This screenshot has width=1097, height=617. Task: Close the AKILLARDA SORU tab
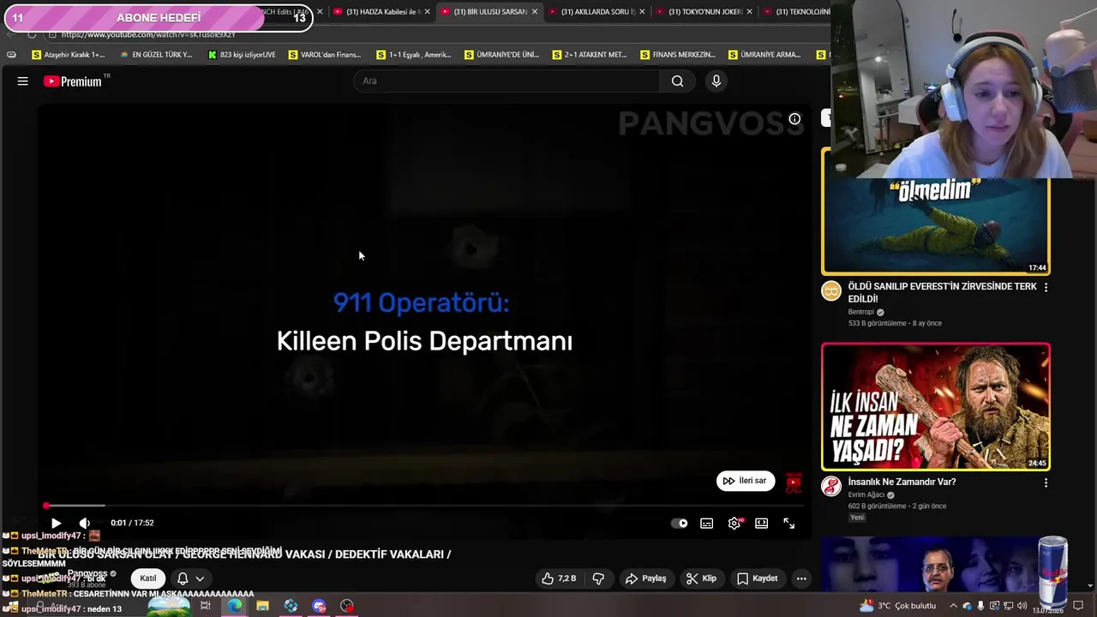642,12
